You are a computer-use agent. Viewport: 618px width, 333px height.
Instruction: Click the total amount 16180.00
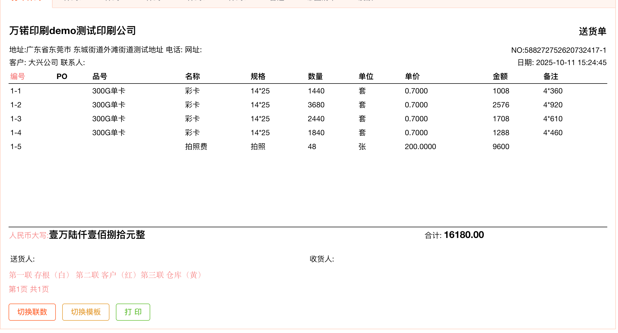(x=464, y=235)
